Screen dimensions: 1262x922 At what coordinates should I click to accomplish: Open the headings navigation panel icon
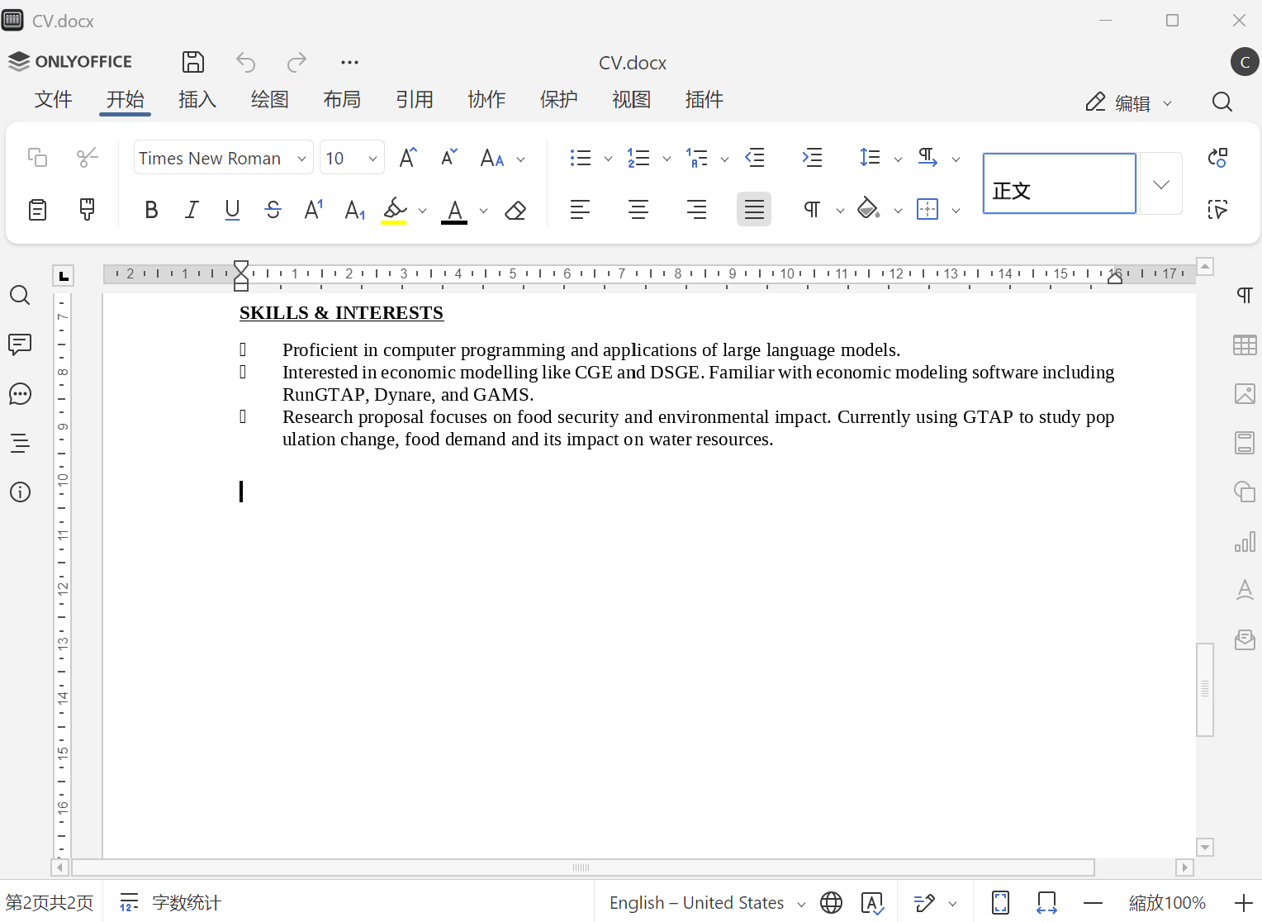point(20,443)
